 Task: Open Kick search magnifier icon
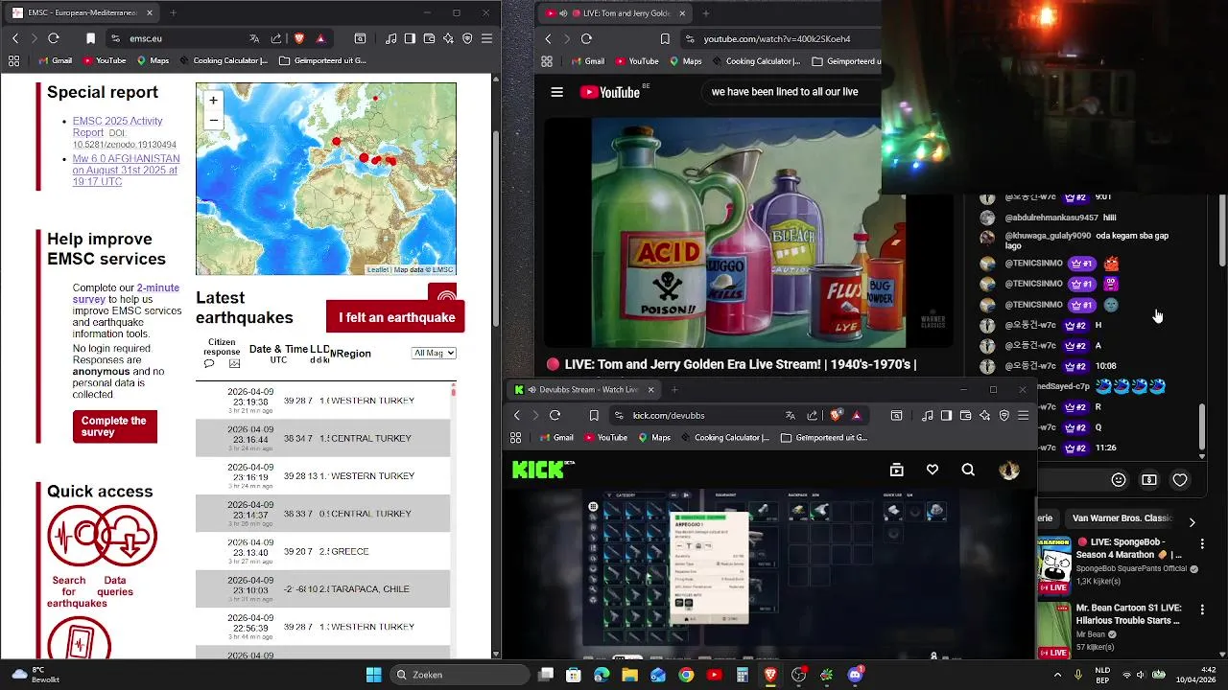pos(968,470)
